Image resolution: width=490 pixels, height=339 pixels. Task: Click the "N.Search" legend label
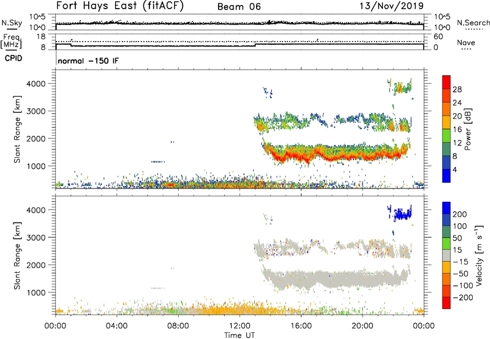[473, 23]
